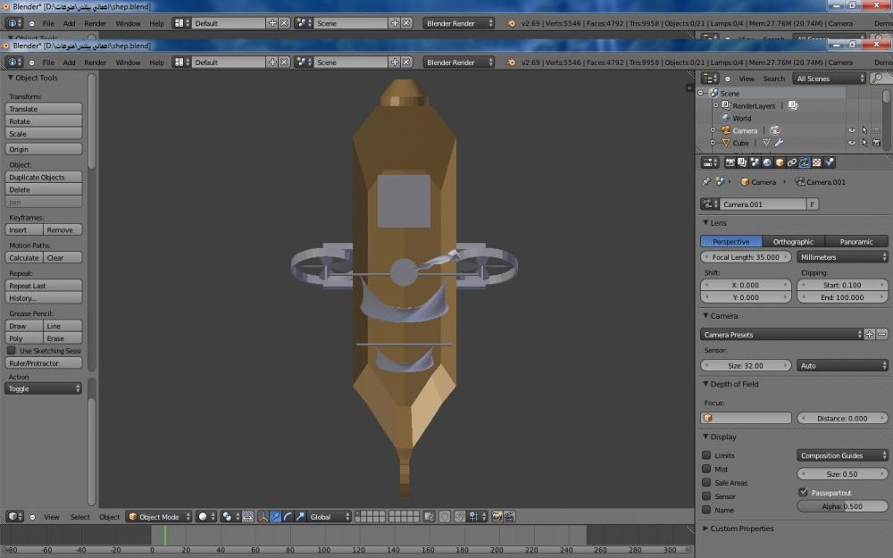Enable the Limits display checkbox
The height and width of the screenshot is (558, 893).
point(706,455)
